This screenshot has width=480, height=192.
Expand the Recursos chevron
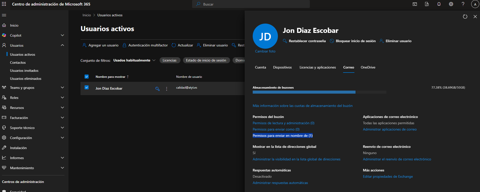tap(62, 108)
